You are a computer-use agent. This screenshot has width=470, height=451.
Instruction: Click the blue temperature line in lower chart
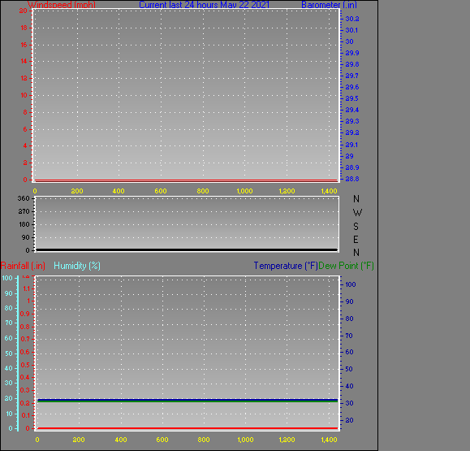coord(188,399)
